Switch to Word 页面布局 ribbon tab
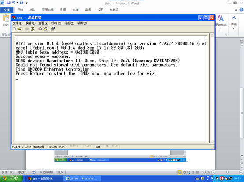Screen dimensions: 244x182 click(48, 10)
